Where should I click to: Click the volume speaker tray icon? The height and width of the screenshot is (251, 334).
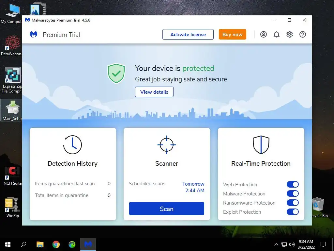[292, 244]
